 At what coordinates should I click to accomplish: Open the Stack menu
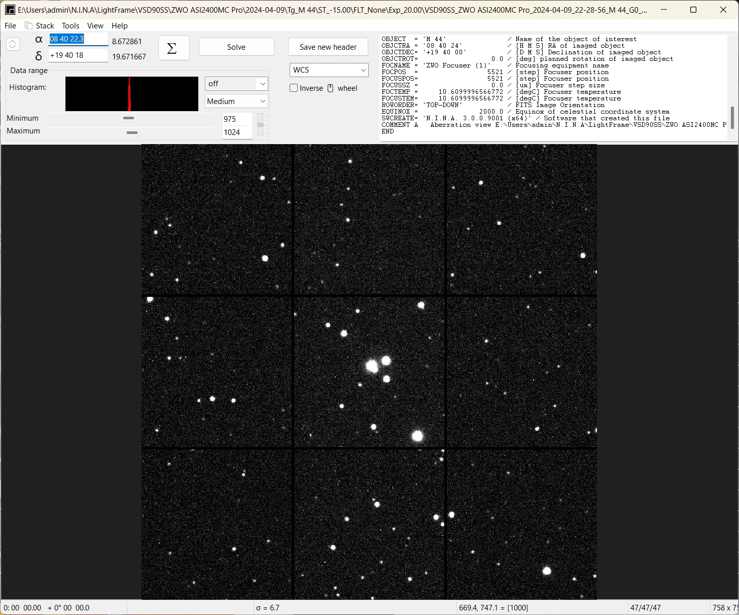coord(45,26)
